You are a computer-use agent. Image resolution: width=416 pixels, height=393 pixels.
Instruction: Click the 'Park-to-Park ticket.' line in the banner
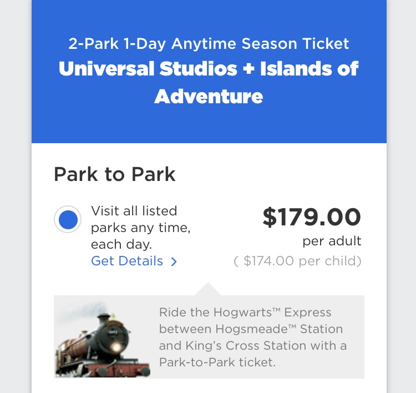click(x=217, y=362)
